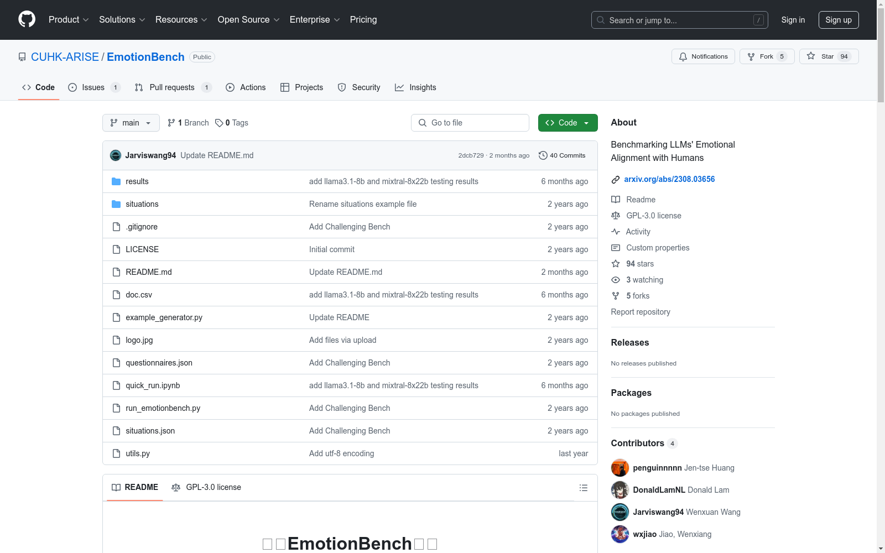
Task: Switch to the Issues tab
Action: (x=93, y=87)
